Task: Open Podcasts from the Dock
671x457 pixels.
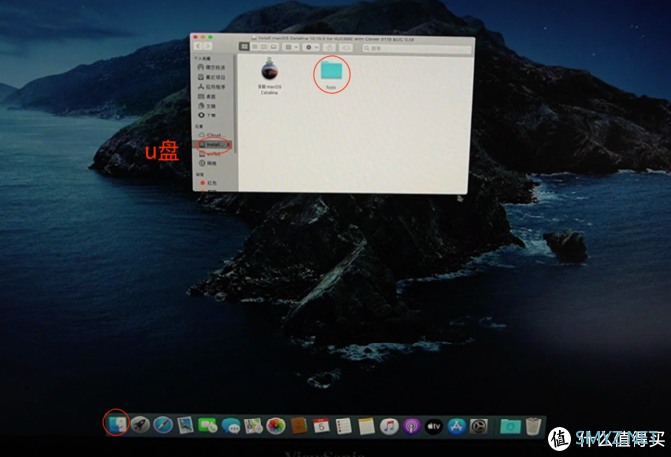Action: [411, 426]
